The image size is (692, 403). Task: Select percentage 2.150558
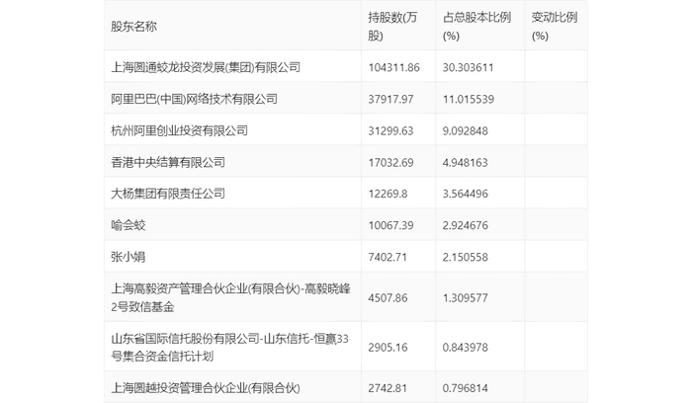coord(466,257)
